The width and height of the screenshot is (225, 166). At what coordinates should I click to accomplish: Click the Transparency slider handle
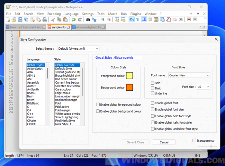tap(211, 146)
